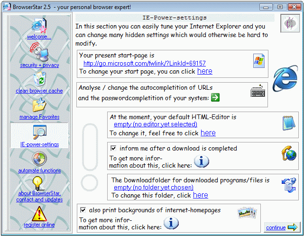Uncheck 'also print backgrounds of internet-homepages'
Viewport: 304px width, 236px height.
click(x=83, y=210)
